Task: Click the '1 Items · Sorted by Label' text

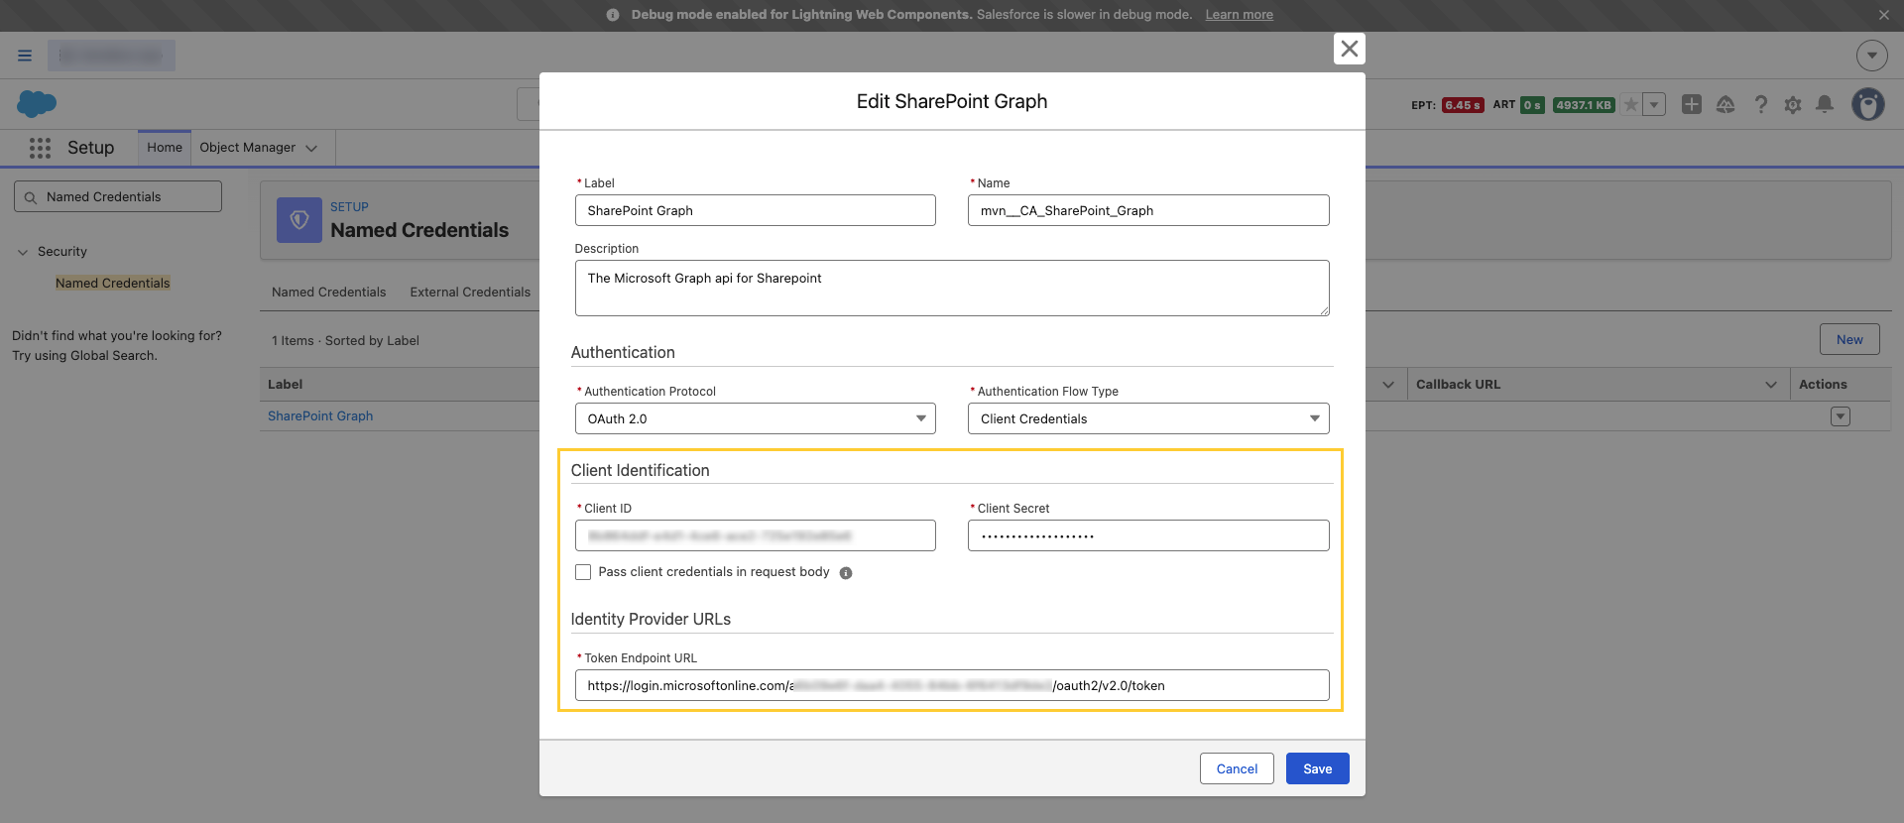Action: pyautogui.click(x=345, y=341)
